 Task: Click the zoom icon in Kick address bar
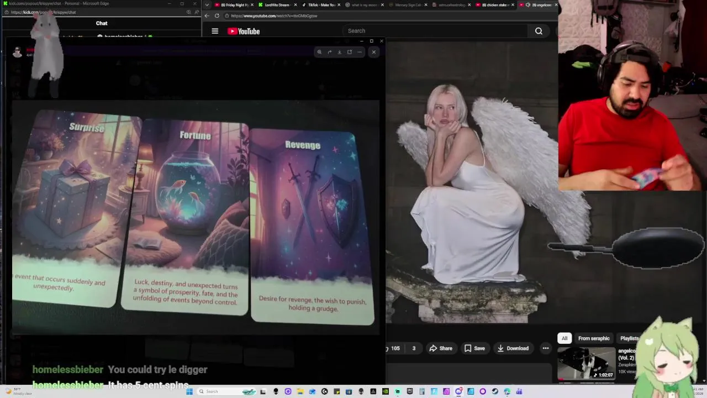click(189, 12)
